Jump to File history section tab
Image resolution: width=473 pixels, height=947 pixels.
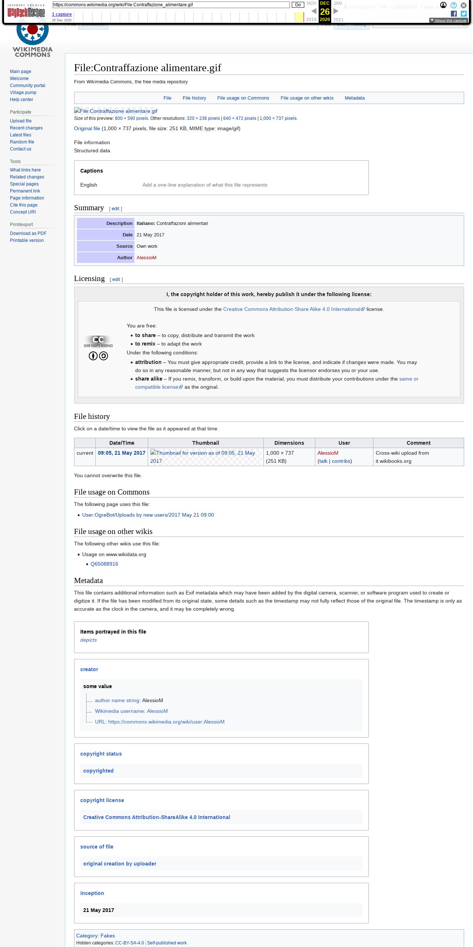click(194, 98)
